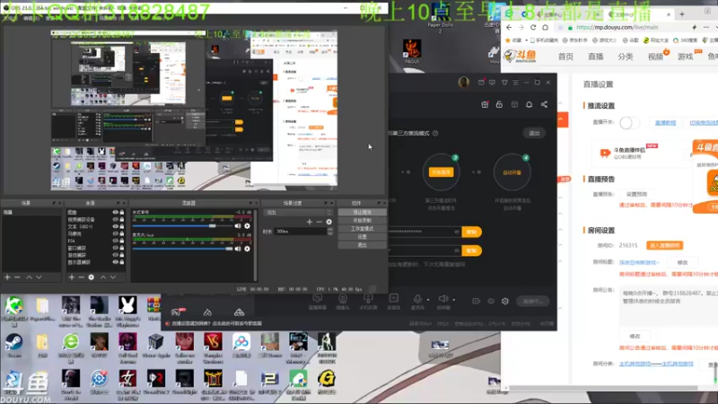The image size is (718, 404).
Task: Click 设置预告 button on webpage
Action: (636, 194)
